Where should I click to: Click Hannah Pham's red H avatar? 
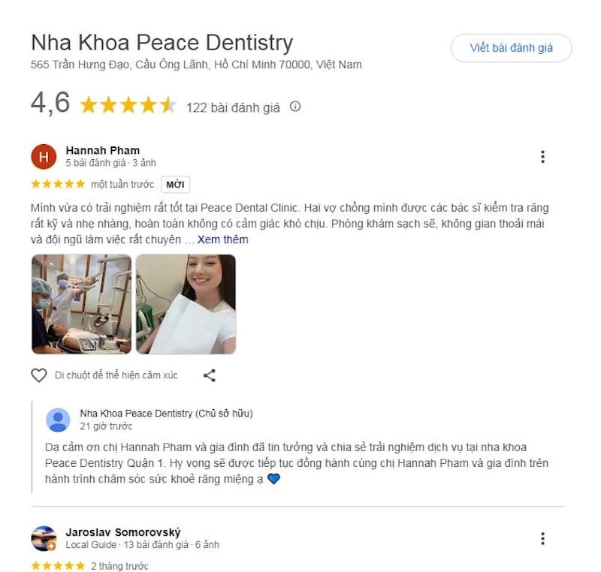coord(44,157)
